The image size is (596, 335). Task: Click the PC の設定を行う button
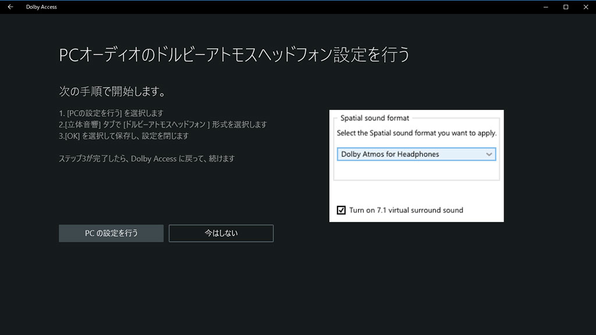coord(111,233)
